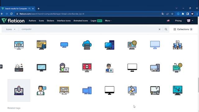Choose the yellow dashboard monitor icon
This screenshot has height=112, width=199.
coord(64,91)
